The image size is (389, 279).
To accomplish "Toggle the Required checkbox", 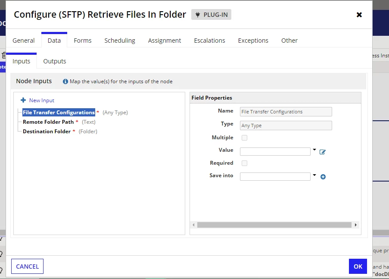I will point(244,163).
